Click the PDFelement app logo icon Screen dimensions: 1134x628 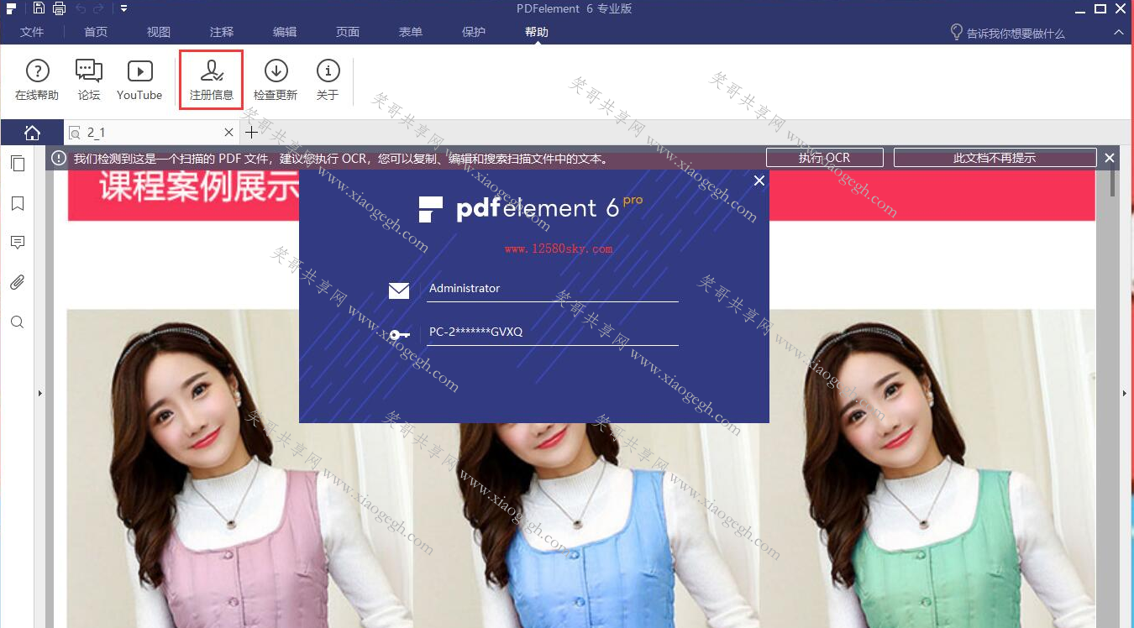click(11, 8)
